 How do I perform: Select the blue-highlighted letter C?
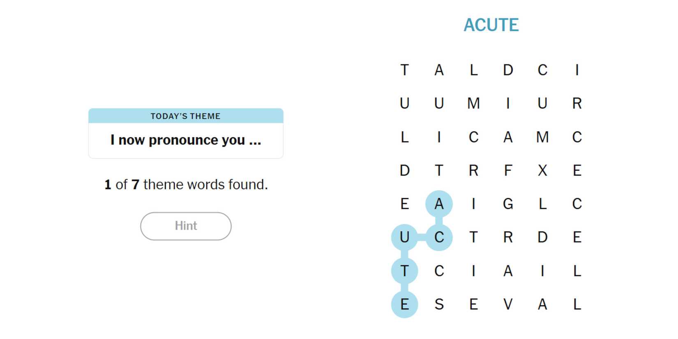pyautogui.click(x=439, y=238)
